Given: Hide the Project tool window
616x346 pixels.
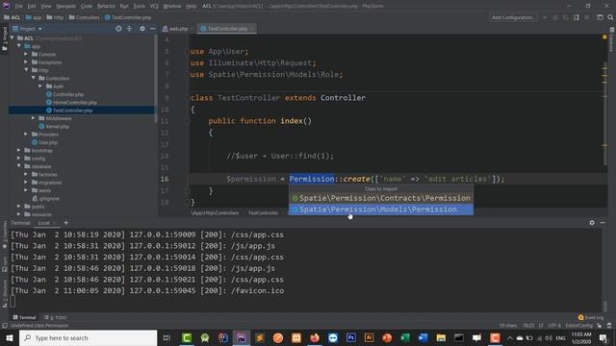Looking at the screenshot, I should click(x=152, y=29).
